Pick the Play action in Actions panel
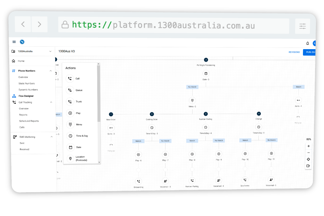This screenshot has width=324, height=216. (x=70, y=113)
